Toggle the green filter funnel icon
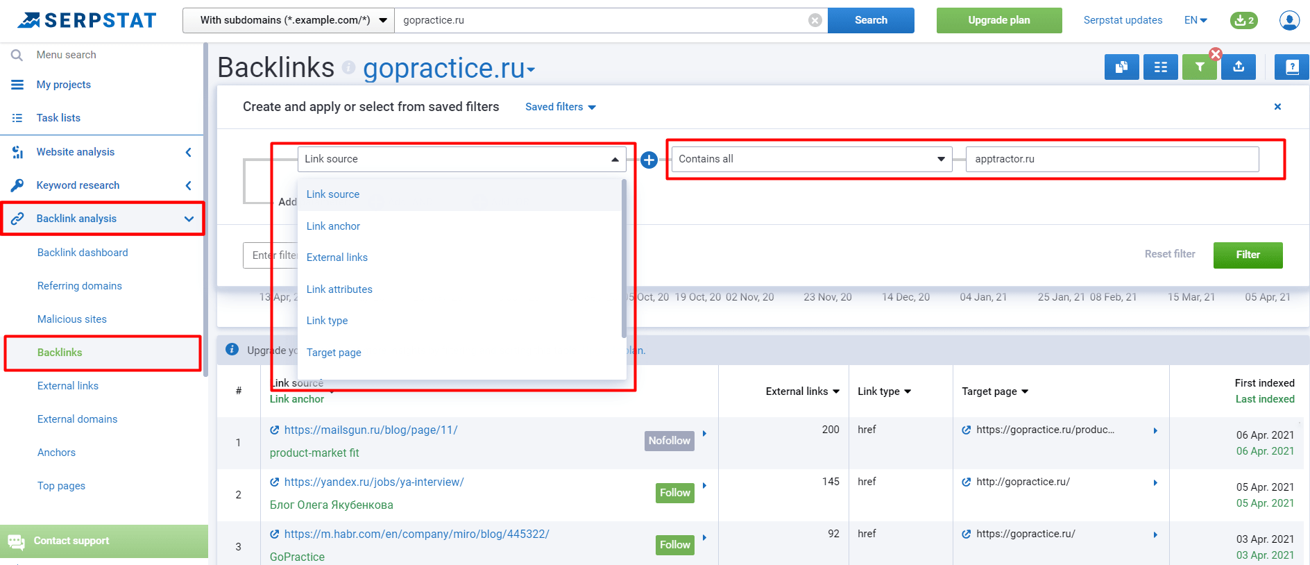 point(1199,67)
